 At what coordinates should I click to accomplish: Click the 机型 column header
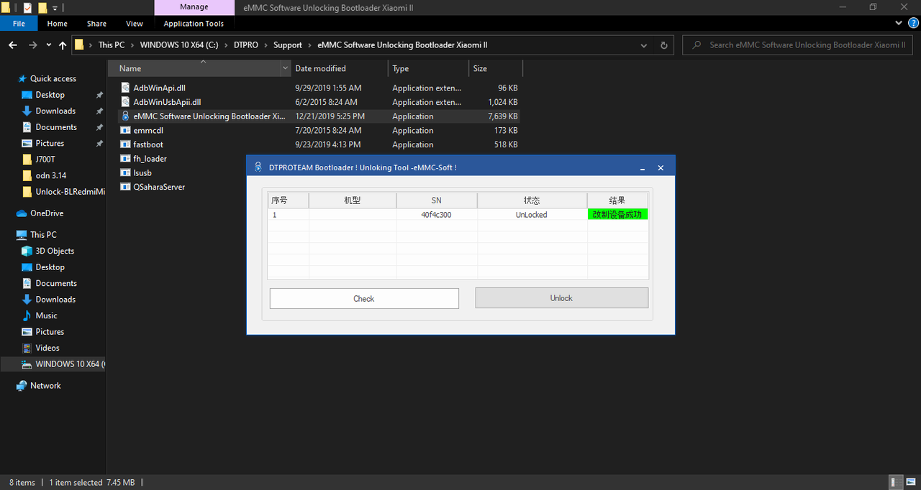pos(353,200)
